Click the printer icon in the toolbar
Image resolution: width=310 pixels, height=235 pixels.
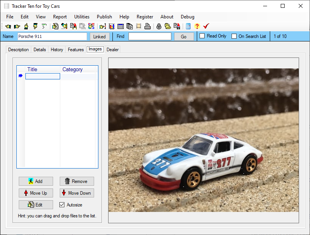pyautogui.click(x=148, y=27)
